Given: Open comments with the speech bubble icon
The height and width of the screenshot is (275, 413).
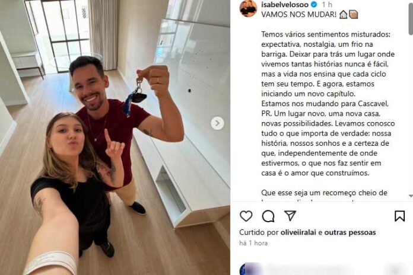Looking at the screenshot, I should [268, 216].
